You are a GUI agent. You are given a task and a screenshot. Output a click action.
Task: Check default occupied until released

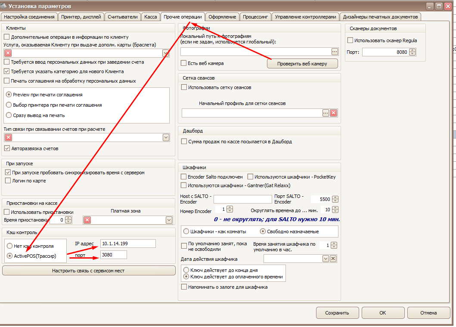pyautogui.click(x=184, y=246)
